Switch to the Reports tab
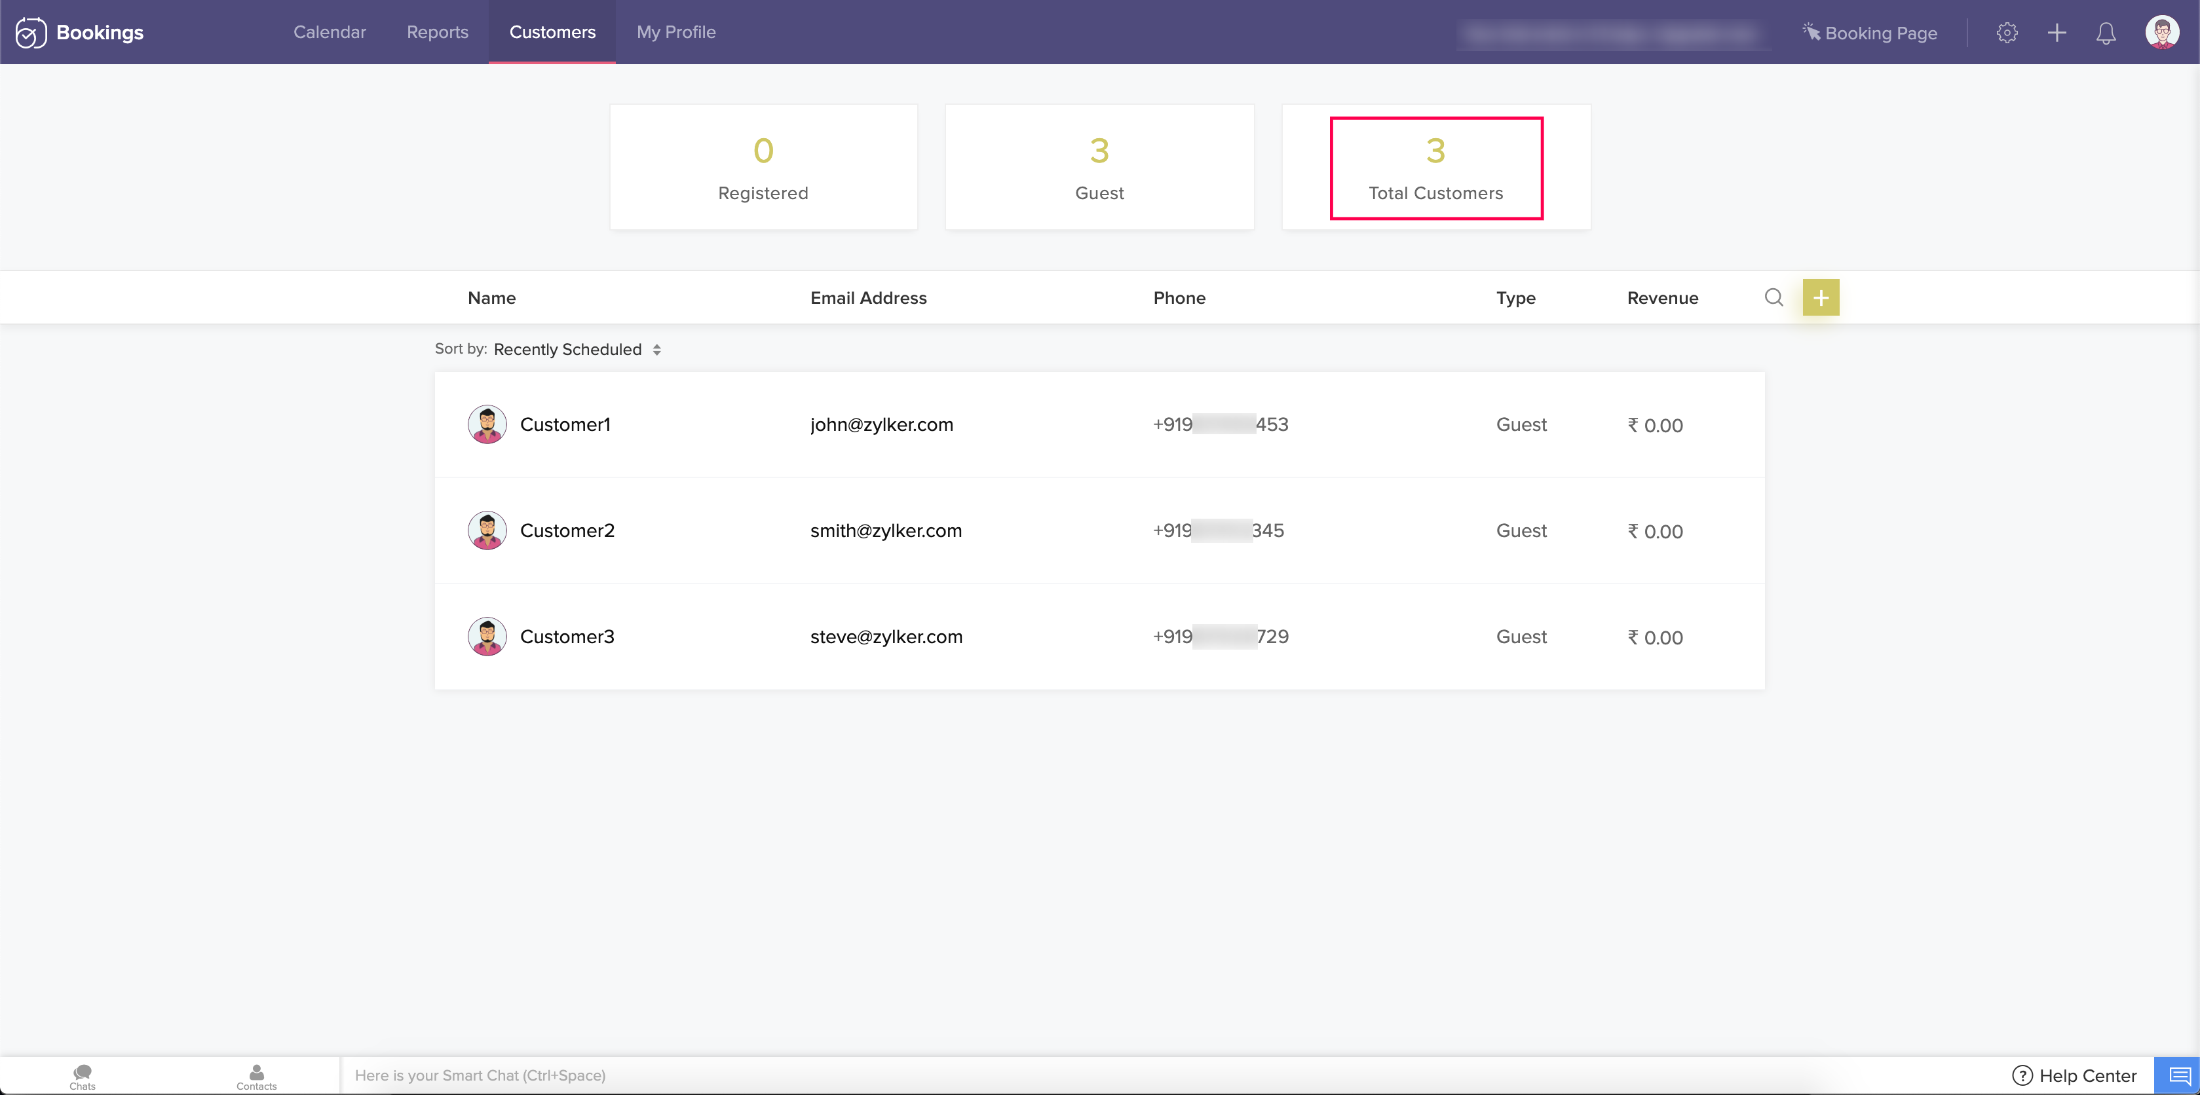This screenshot has width=2200, height=1095. [437, 33]
